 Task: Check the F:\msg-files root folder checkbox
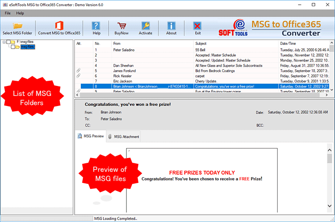8,42
